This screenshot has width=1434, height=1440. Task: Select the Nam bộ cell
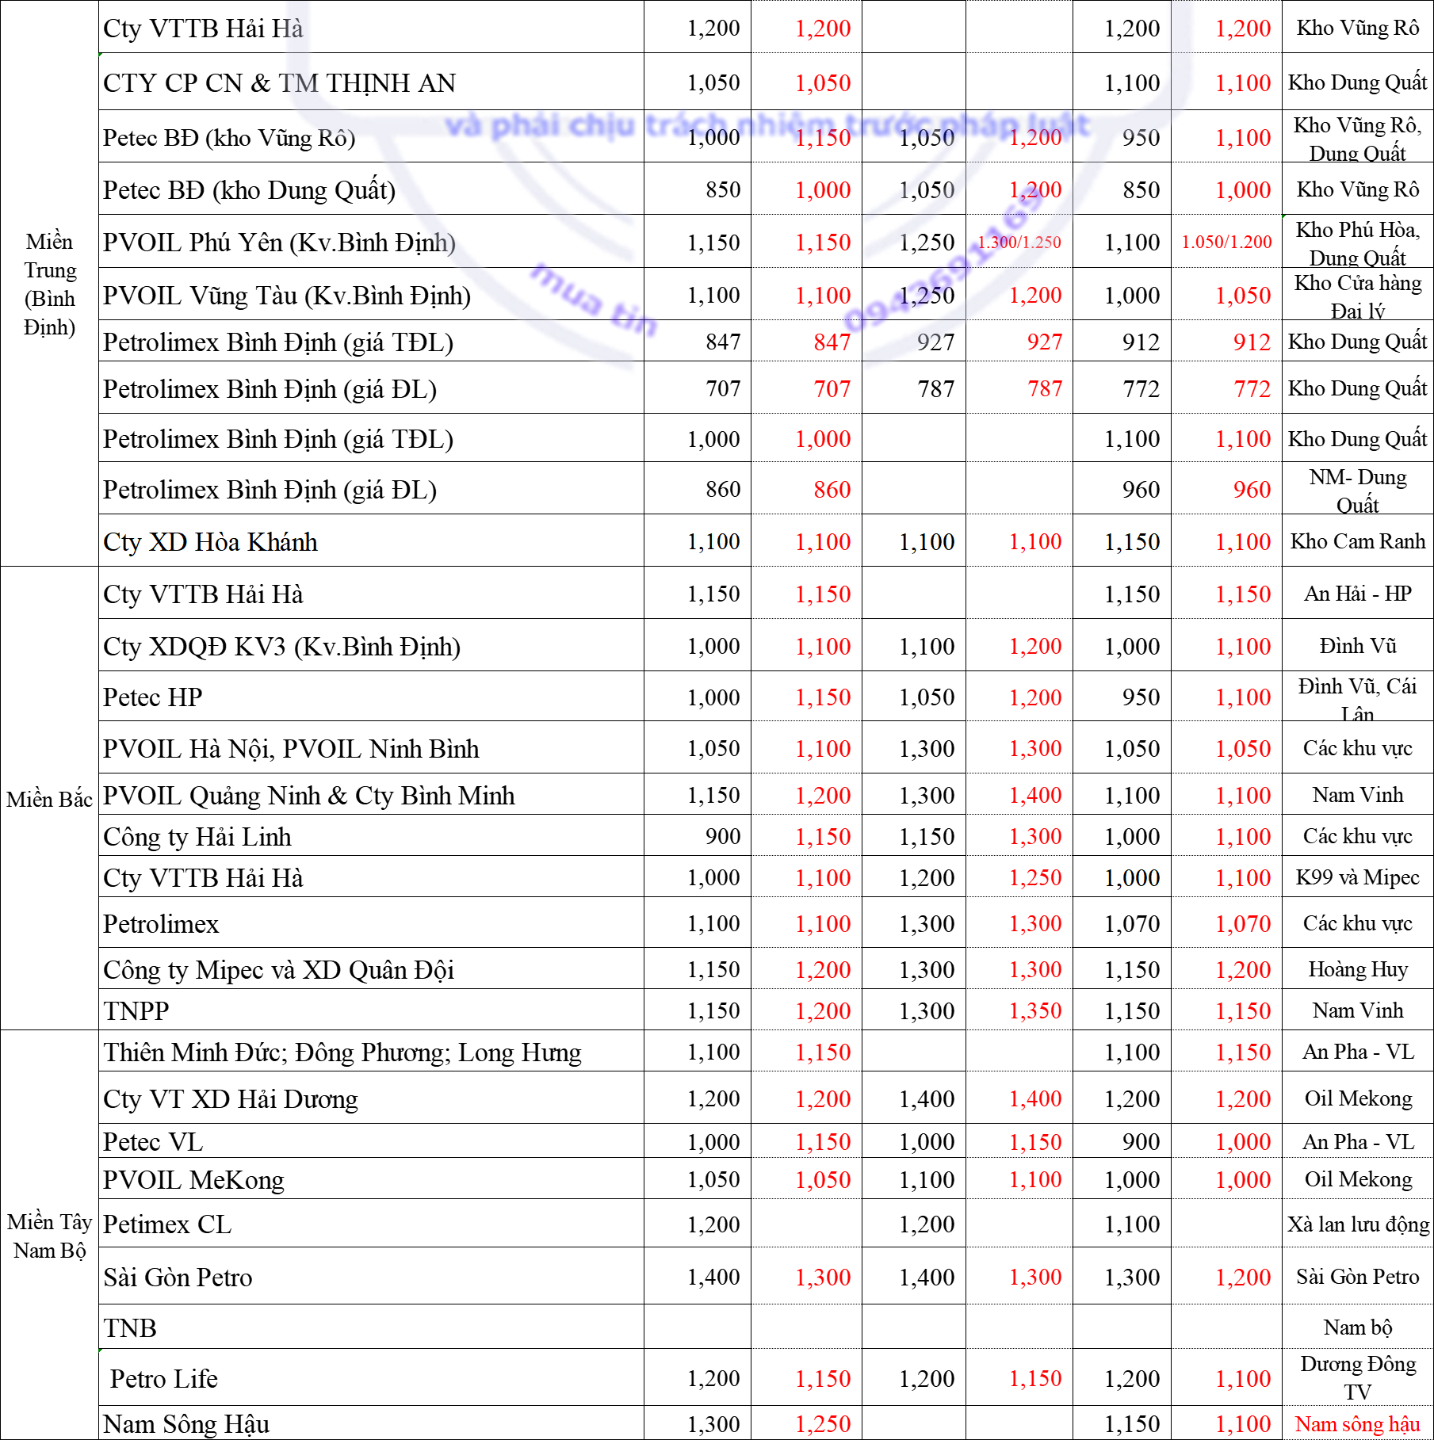coord(1358,1327)
